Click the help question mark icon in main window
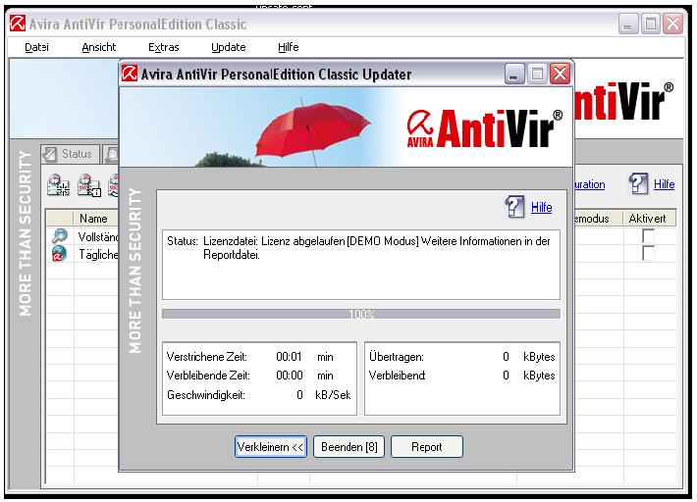The height and width of the screenshot is (502, 697). pos(638,183)
